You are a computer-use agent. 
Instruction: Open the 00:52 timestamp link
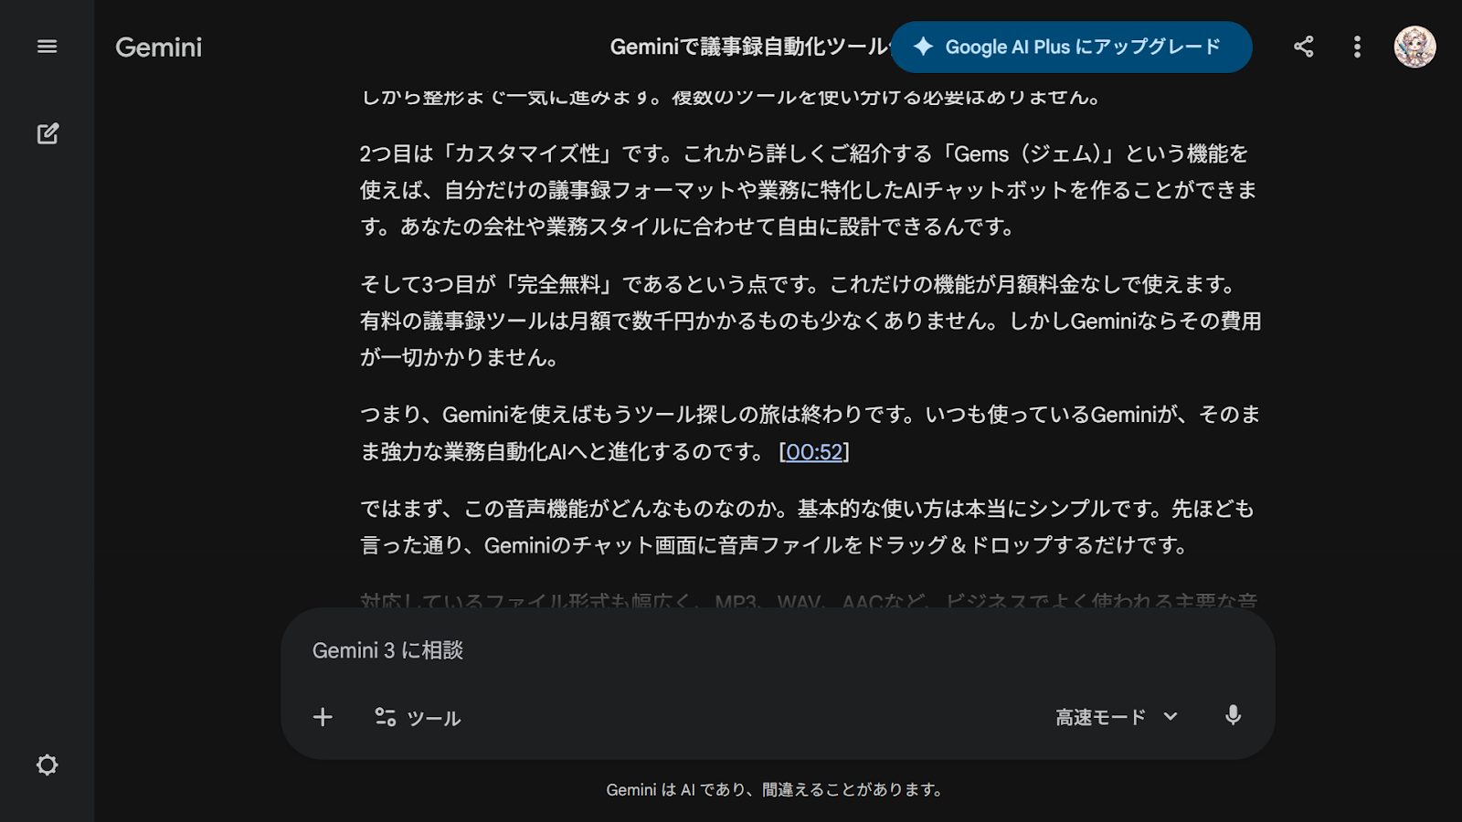click(813, 452)
